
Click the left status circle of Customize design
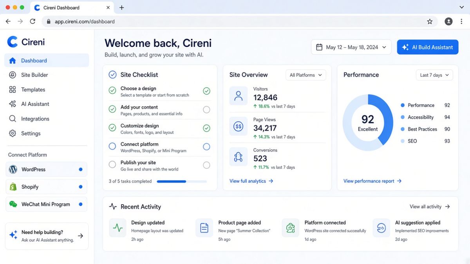112,128
